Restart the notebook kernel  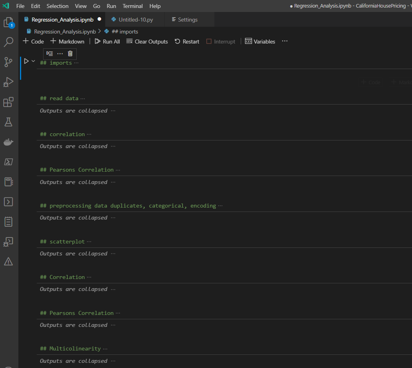[186, 41]
